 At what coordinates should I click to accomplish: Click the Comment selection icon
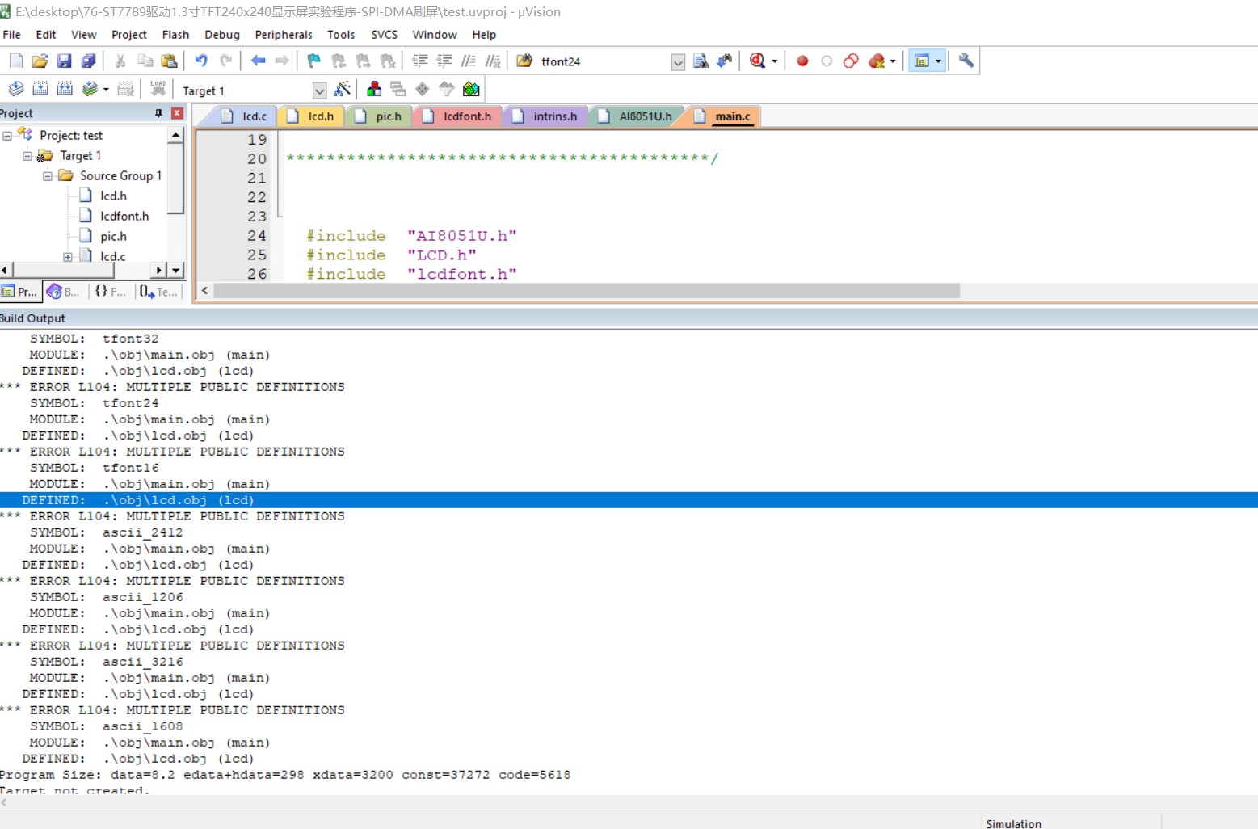[469, 61]
